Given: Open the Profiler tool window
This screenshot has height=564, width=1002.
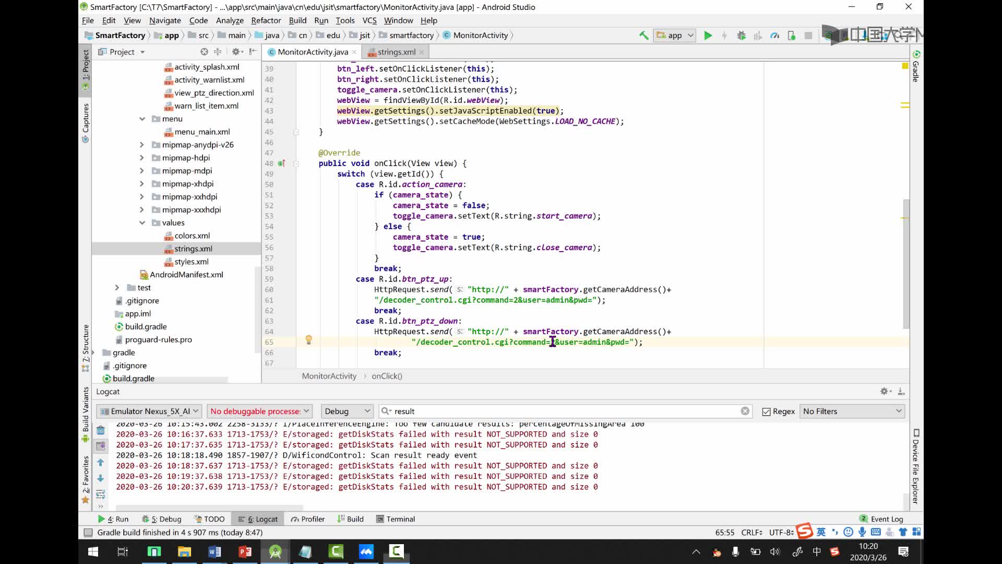Looking at the screenshot, I should [308, 519].
